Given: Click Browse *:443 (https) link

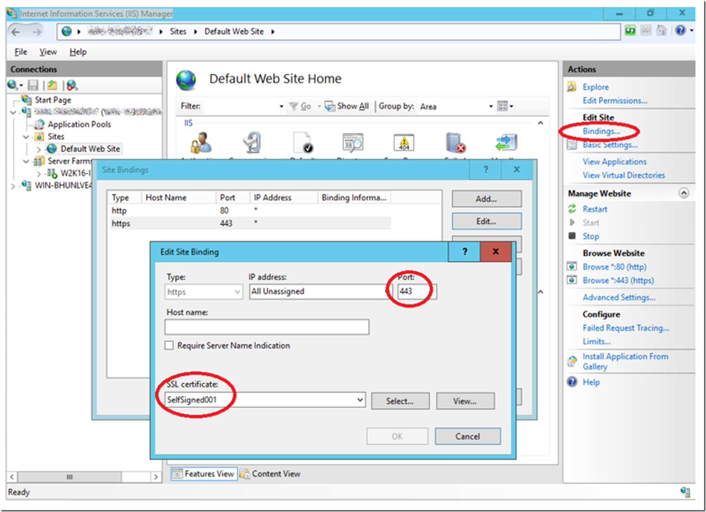Looking at the screenshot, I should 618,280.
